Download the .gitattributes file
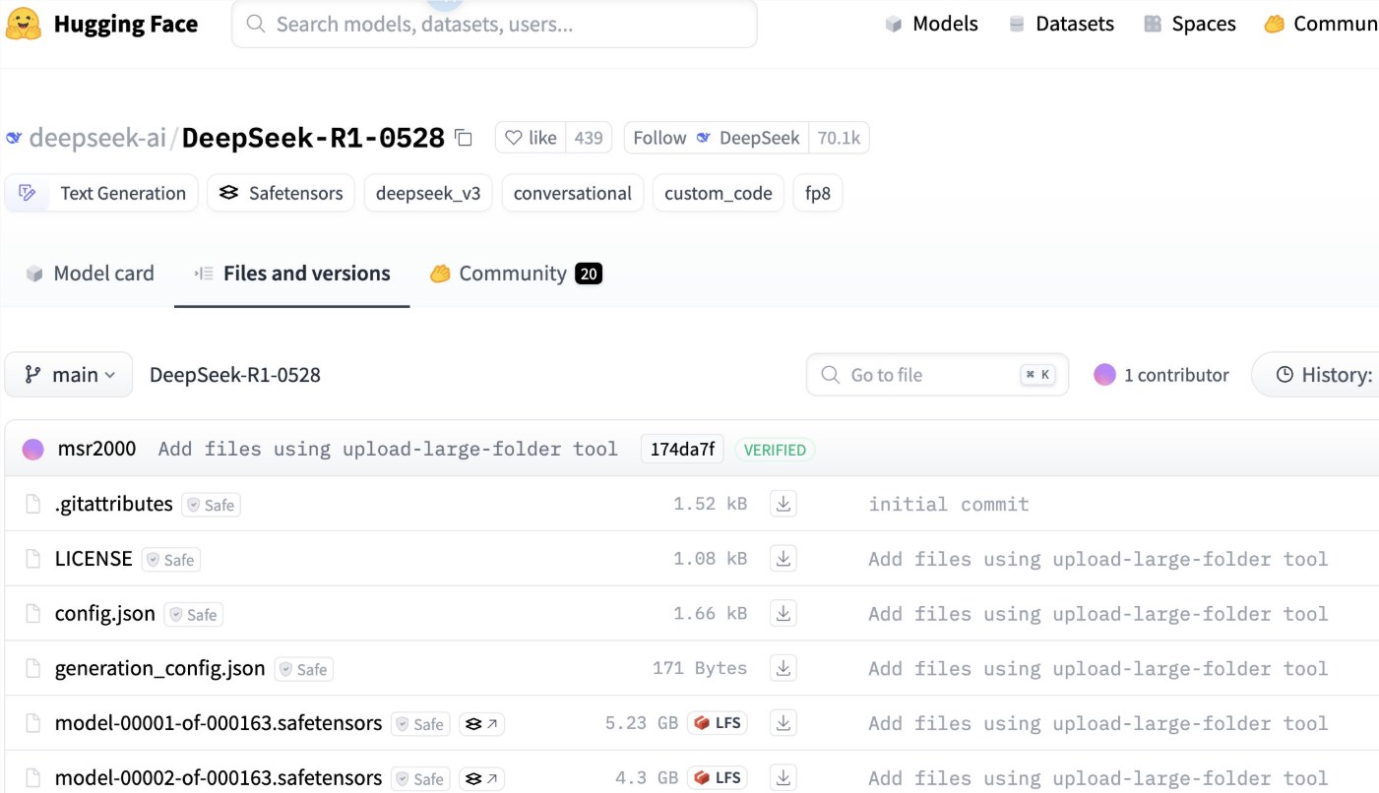The width and height of the screenshot is (1379, 793). (x=784, y=504)
